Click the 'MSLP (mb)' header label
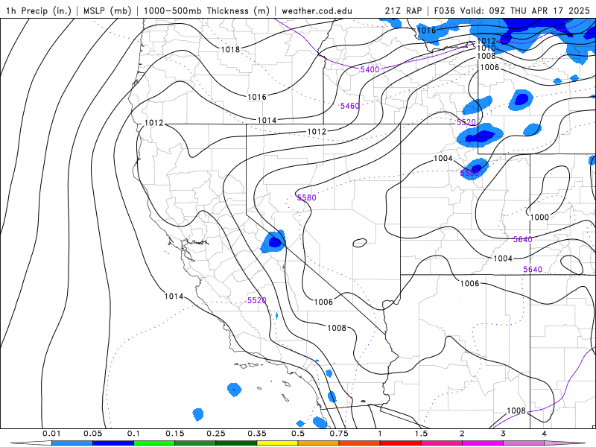 [107, 10]
